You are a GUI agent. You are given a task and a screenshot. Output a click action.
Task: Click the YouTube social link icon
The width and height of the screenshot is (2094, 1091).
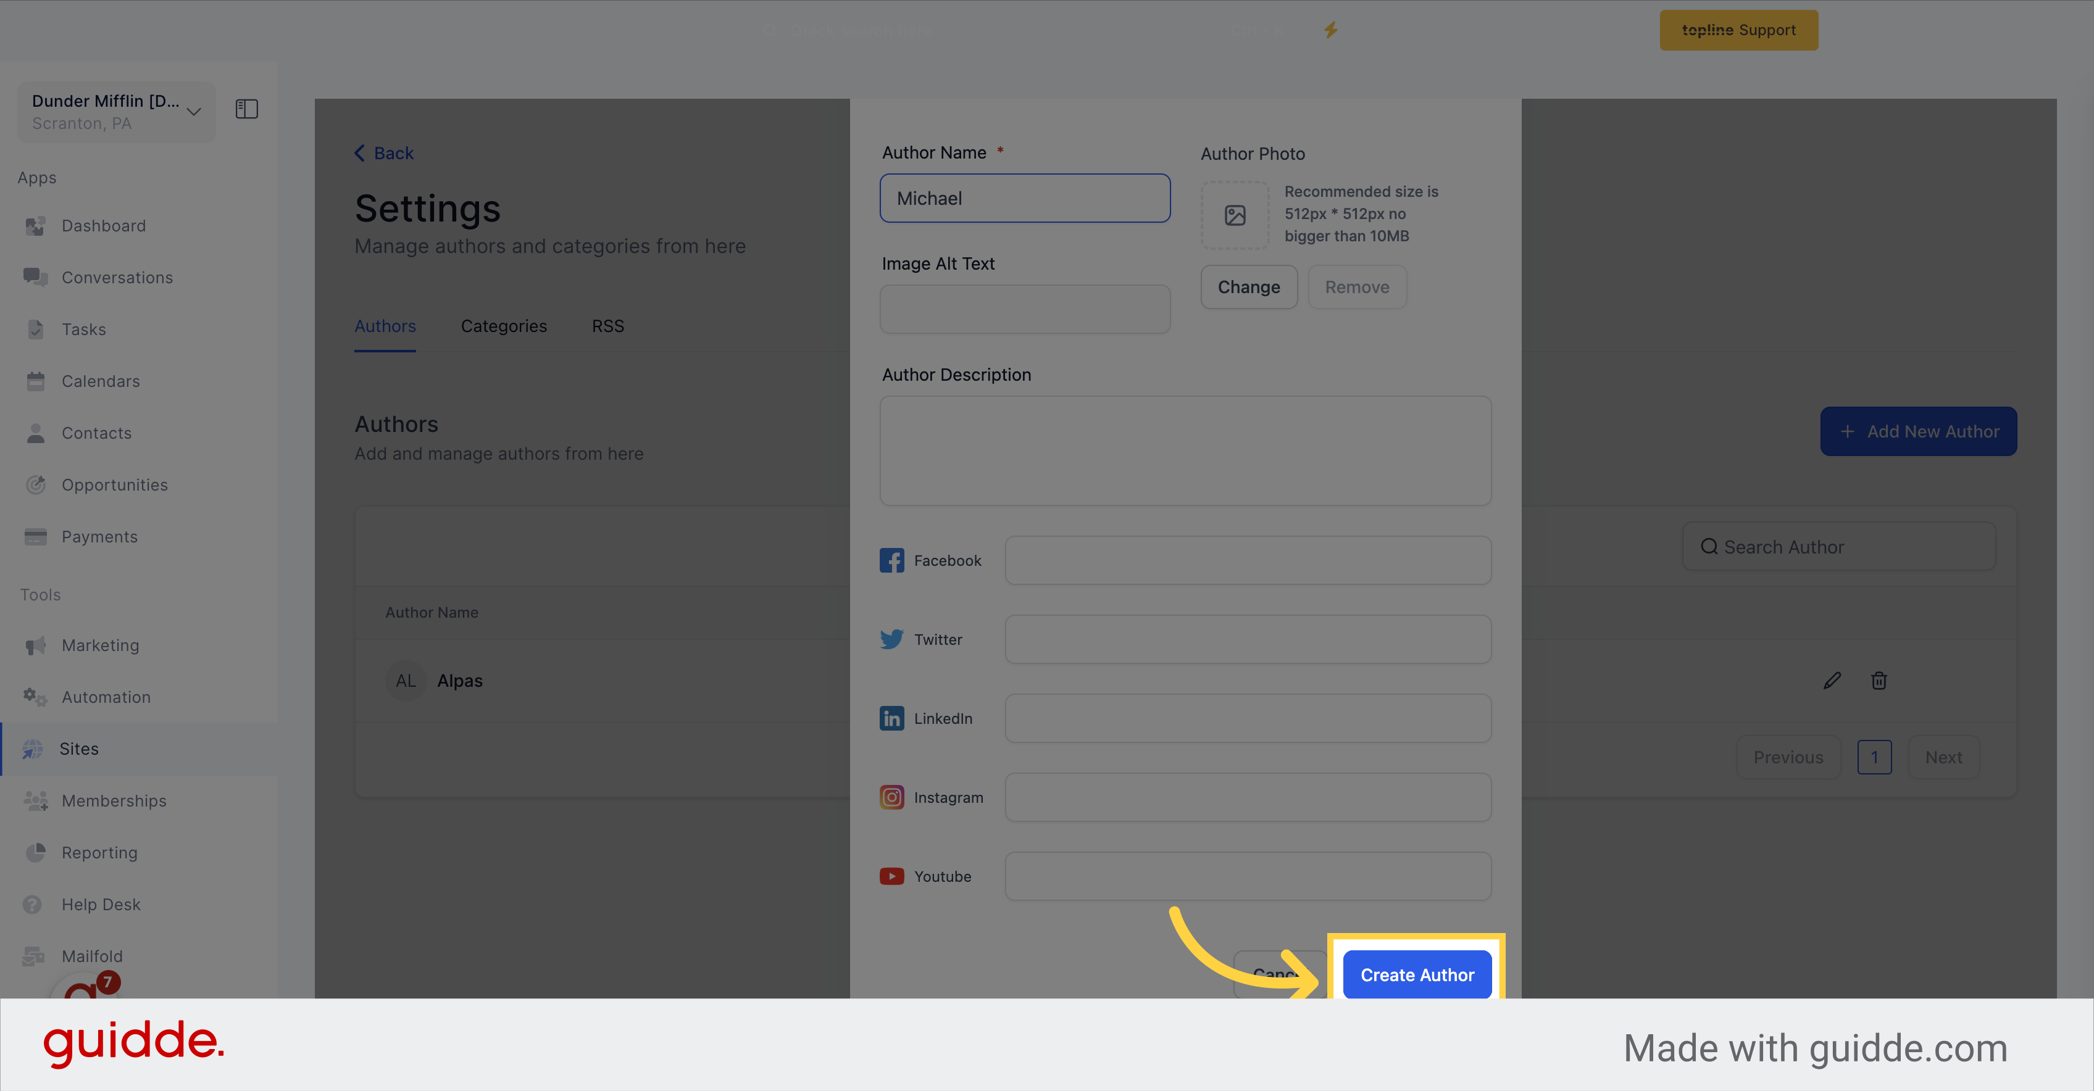pos(892,875)
